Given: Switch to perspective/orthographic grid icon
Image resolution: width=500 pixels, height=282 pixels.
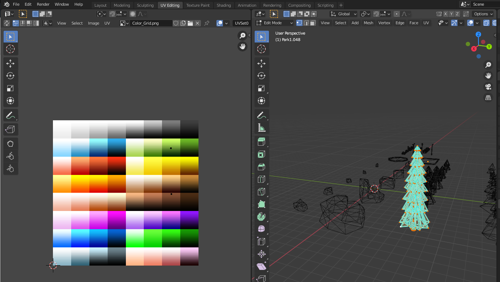Looking at the screenshot, I should tap(488, 98).
